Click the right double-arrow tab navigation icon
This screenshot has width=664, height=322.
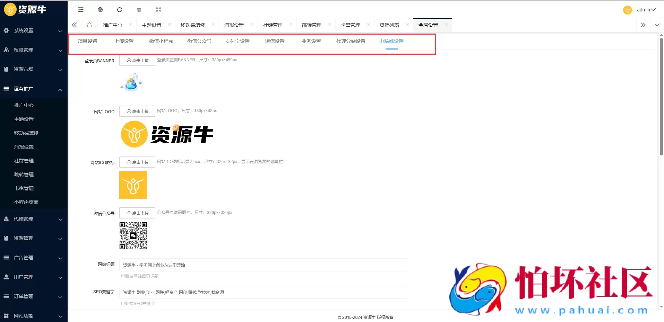(x=644, y=25)
